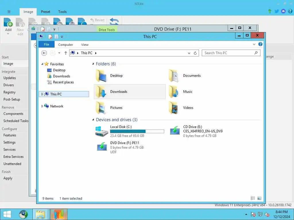This screenshot has width=294, height=220.
Task: Click help icon in This PC window
Action: point(260,44)
